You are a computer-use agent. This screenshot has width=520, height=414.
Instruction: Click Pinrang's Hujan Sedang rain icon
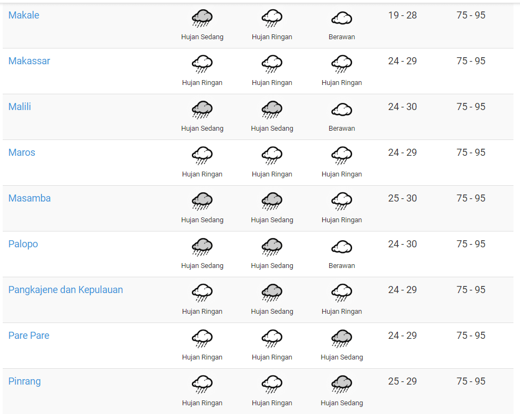click(342, 384)
